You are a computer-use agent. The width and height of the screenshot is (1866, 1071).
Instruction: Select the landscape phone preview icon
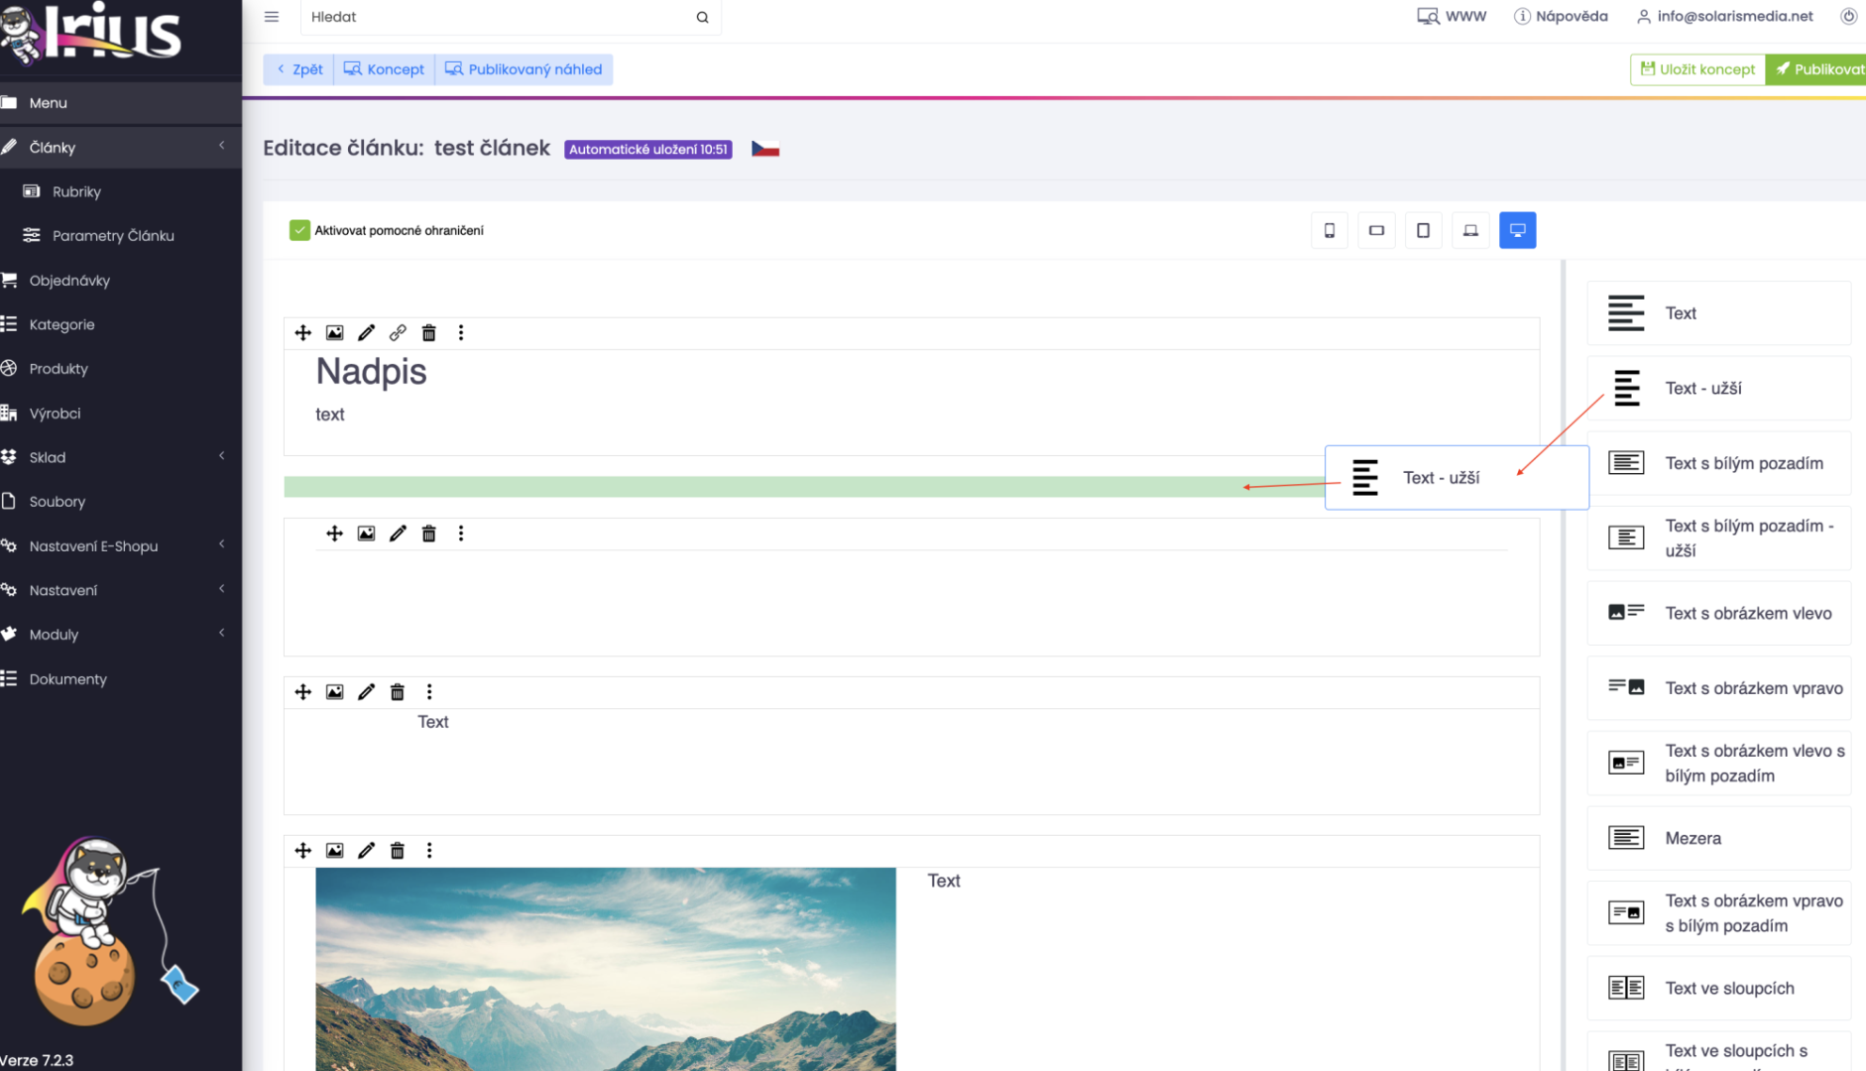click(x=1376, y=230)
